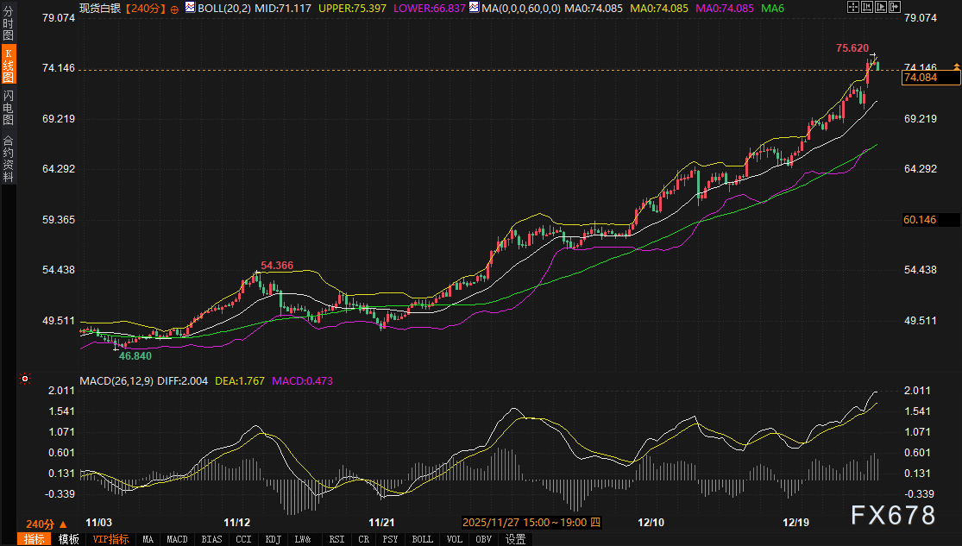Image resolution: width=962 pixels, height=546 pixels.
Task: Click the orange crosshair icon beside 240分
Action: point(175,9)
